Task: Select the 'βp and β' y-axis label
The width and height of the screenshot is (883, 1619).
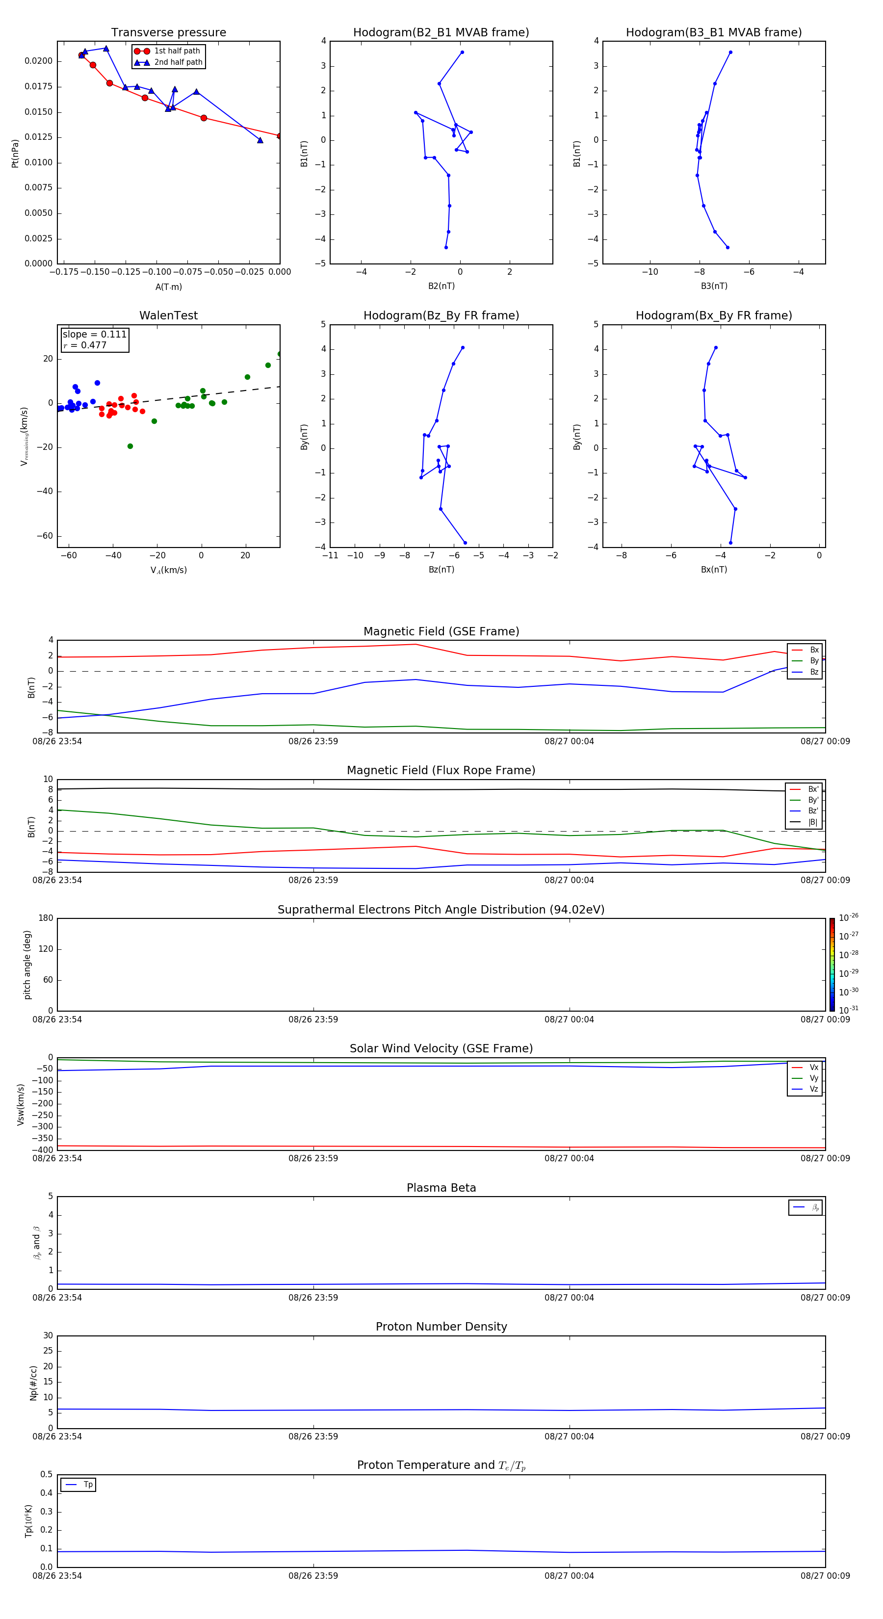Action: (37, 1243)
